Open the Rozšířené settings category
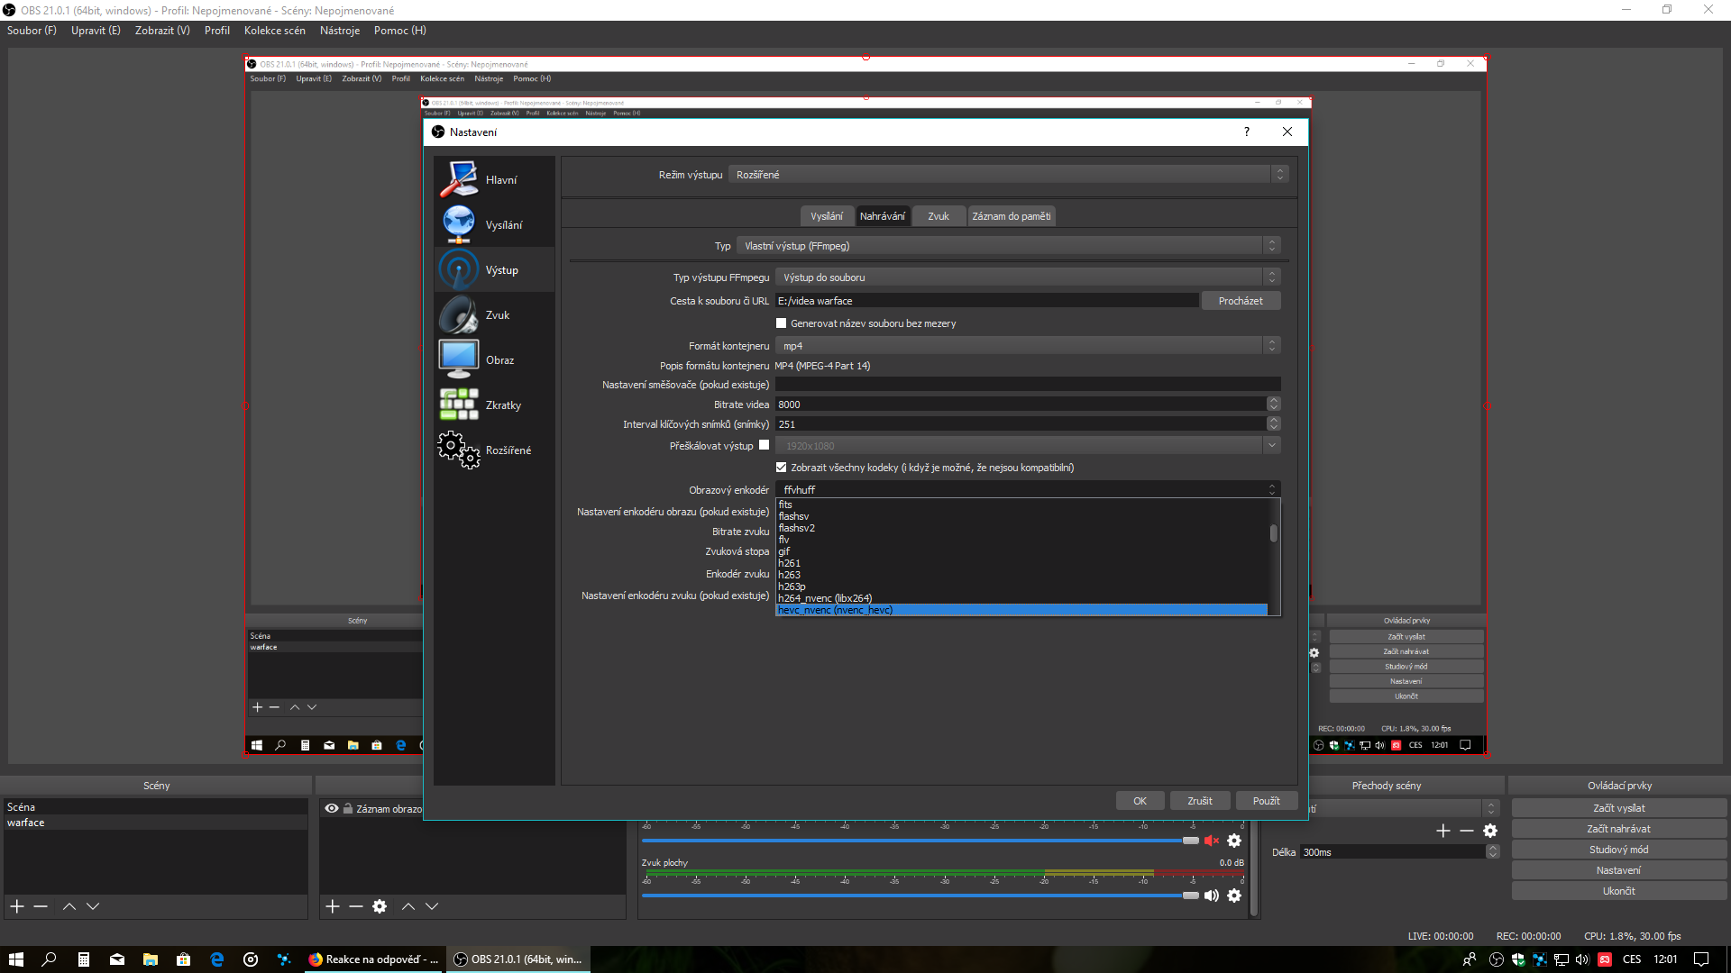 493,450
